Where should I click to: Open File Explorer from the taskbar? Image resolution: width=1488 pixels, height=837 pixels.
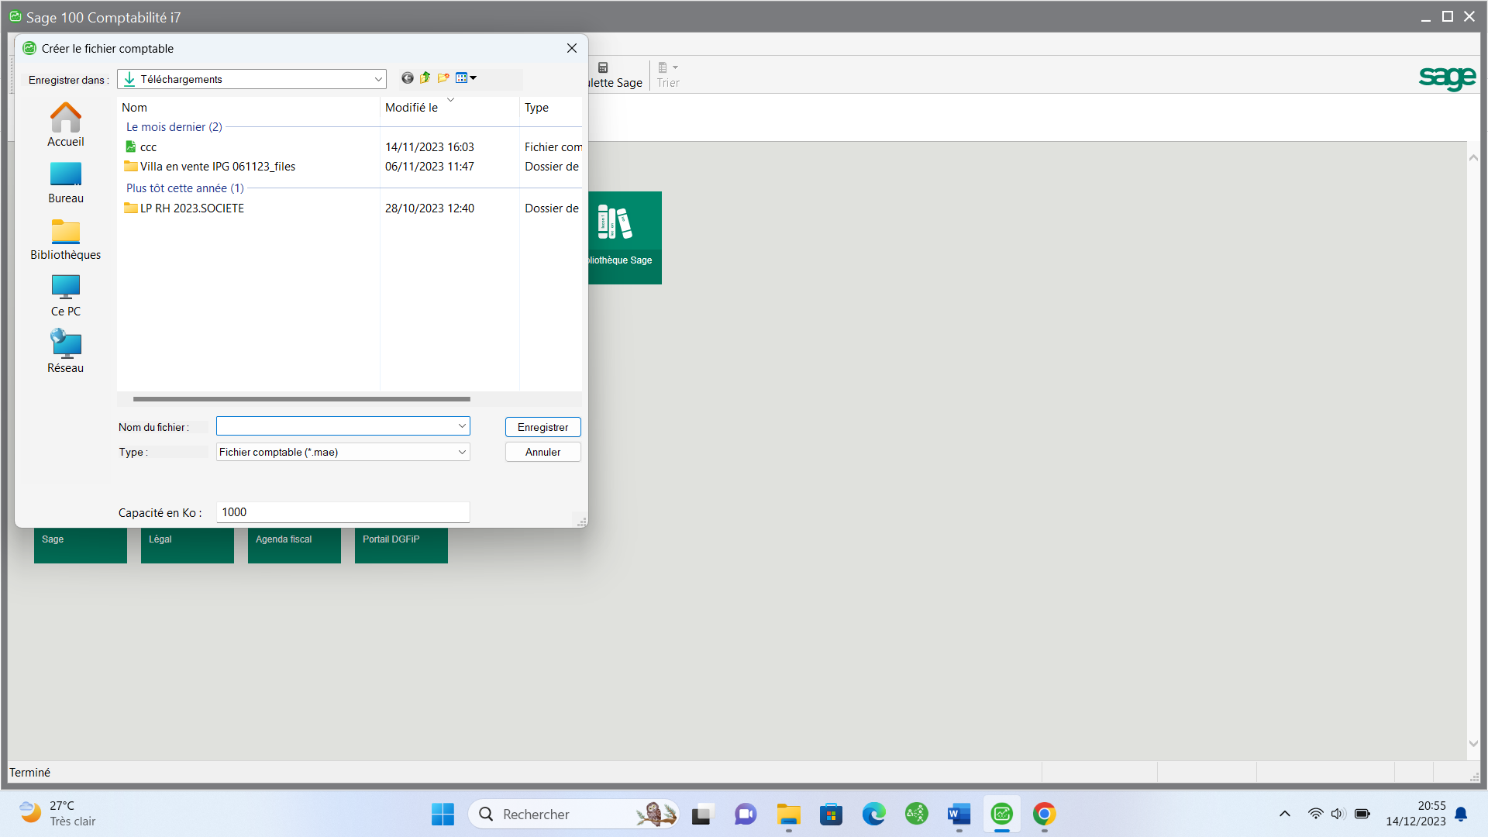point(789,814)
